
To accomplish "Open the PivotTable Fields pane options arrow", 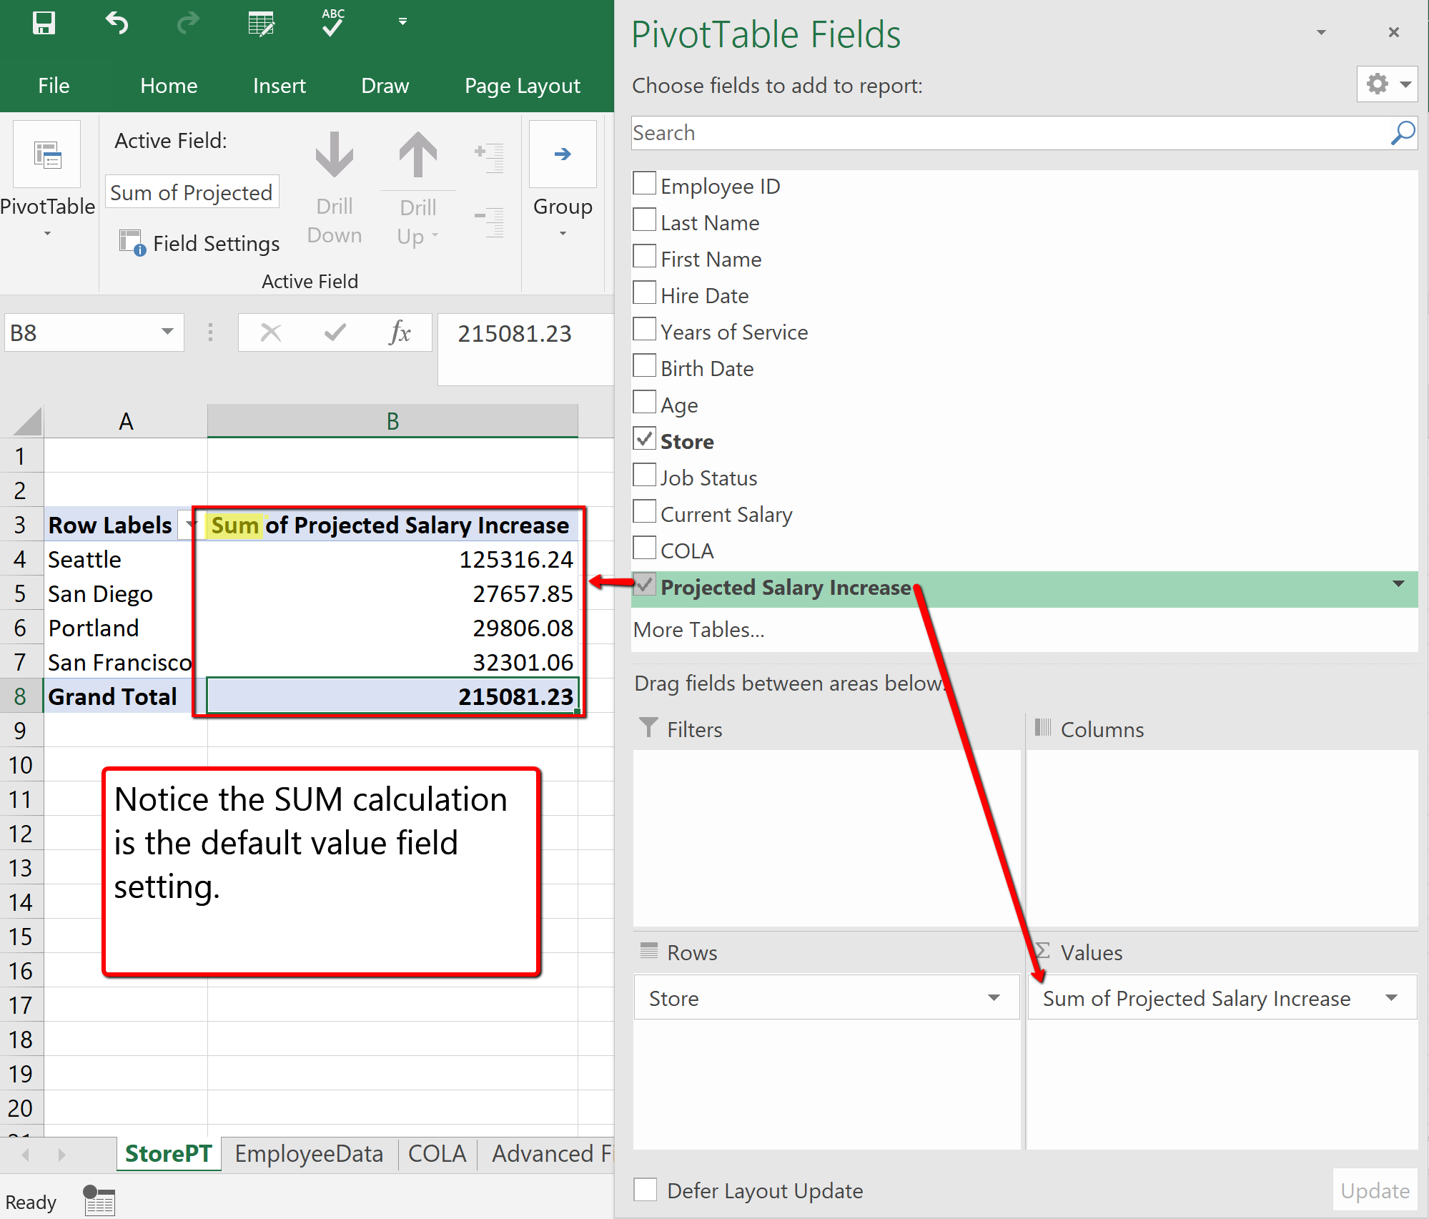I will [1321, 32].
